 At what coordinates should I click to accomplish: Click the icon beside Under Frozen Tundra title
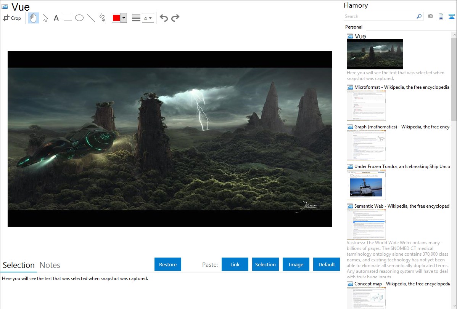point(350,167)
